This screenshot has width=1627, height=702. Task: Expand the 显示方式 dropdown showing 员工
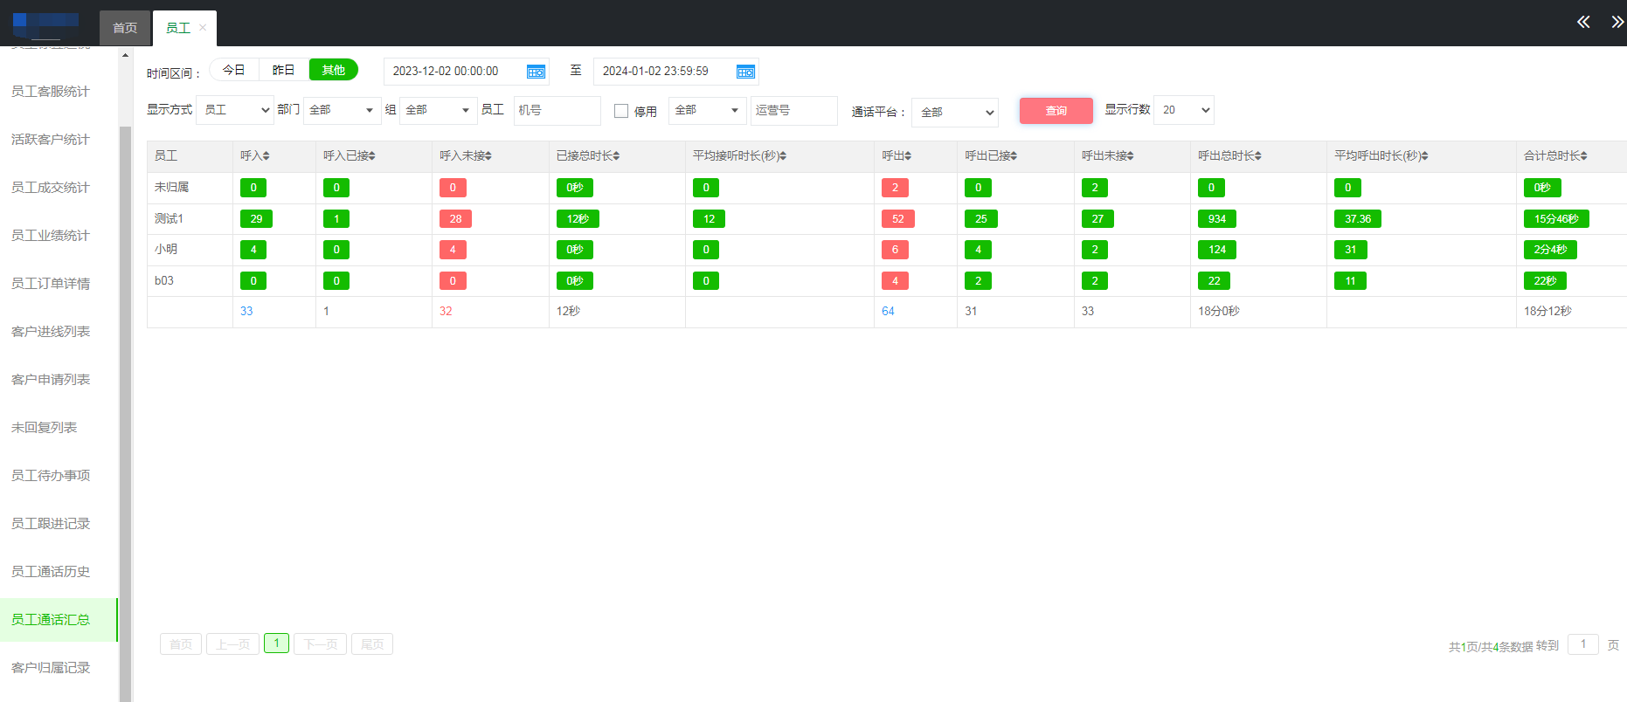coord(235,110)
